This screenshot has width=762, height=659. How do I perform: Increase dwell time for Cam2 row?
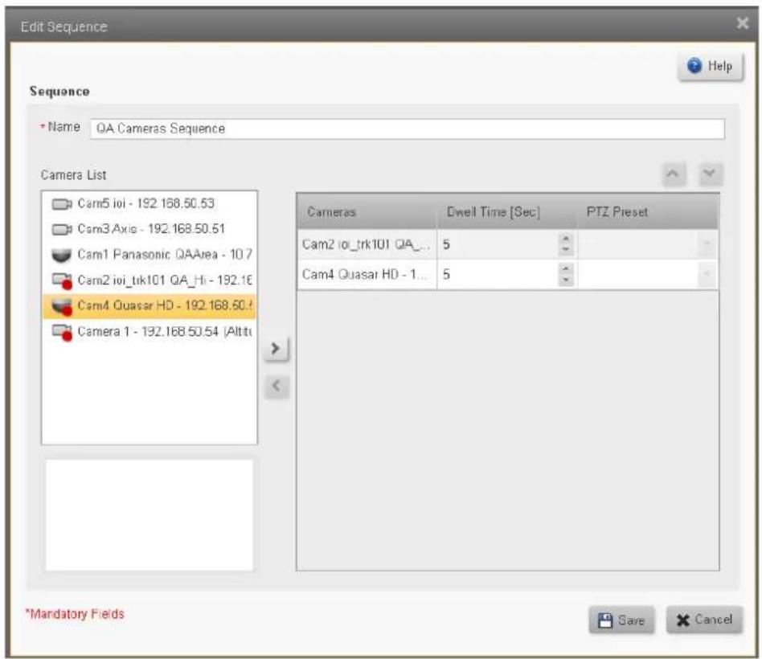click(x=566, y=239)
